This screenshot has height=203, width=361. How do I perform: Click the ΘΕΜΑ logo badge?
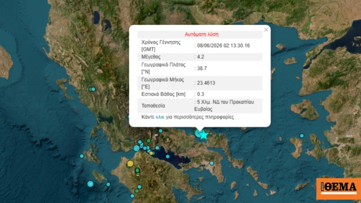click(338, 189)
